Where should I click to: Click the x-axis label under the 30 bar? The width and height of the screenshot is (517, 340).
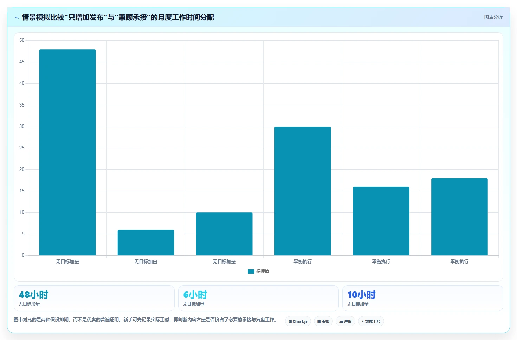click(x=303, y=262)
